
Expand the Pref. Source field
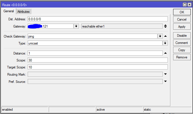tap(165, 81)
